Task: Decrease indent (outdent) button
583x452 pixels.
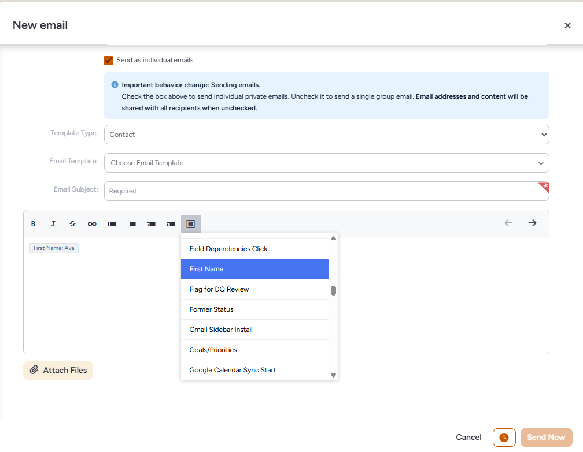Action: [152, 224]
